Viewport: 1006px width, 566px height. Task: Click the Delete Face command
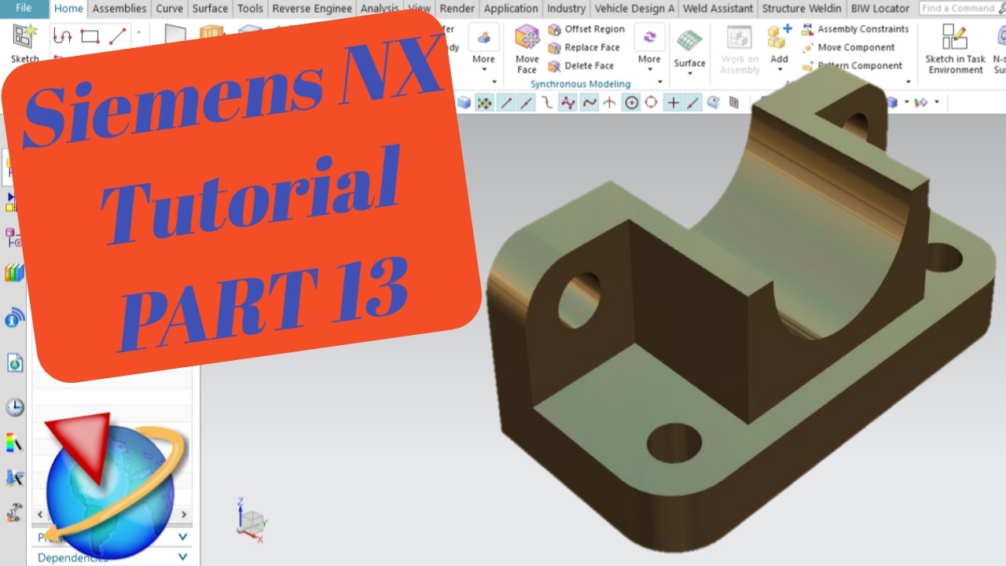581,66
